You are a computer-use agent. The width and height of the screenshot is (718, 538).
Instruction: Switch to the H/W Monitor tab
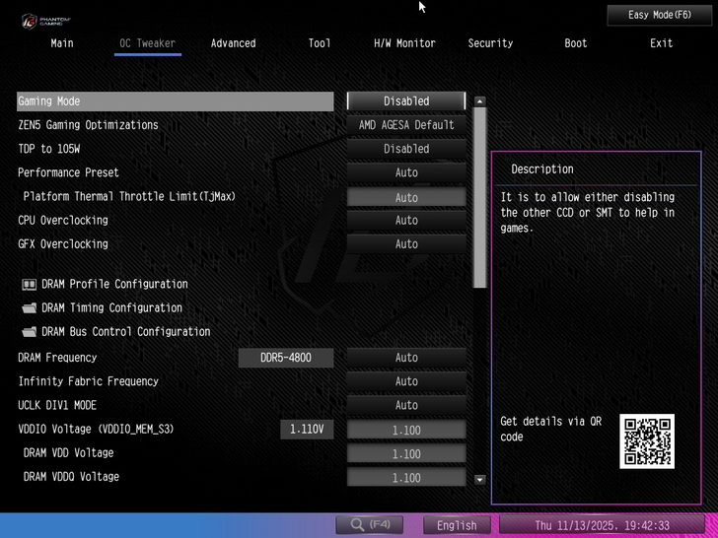[x=404, y=43]
